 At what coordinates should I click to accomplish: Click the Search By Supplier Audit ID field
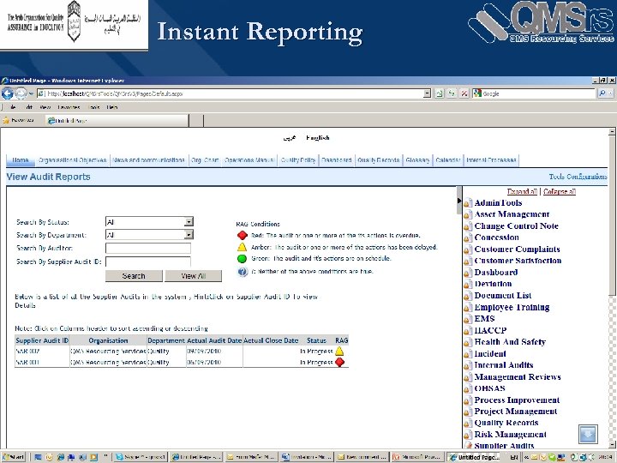tap(148, 262)
